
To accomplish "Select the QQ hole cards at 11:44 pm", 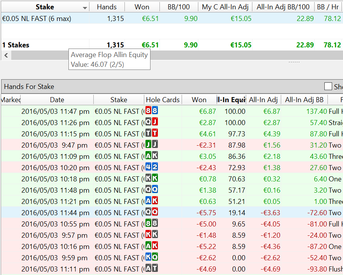I will tap(152, 212).
